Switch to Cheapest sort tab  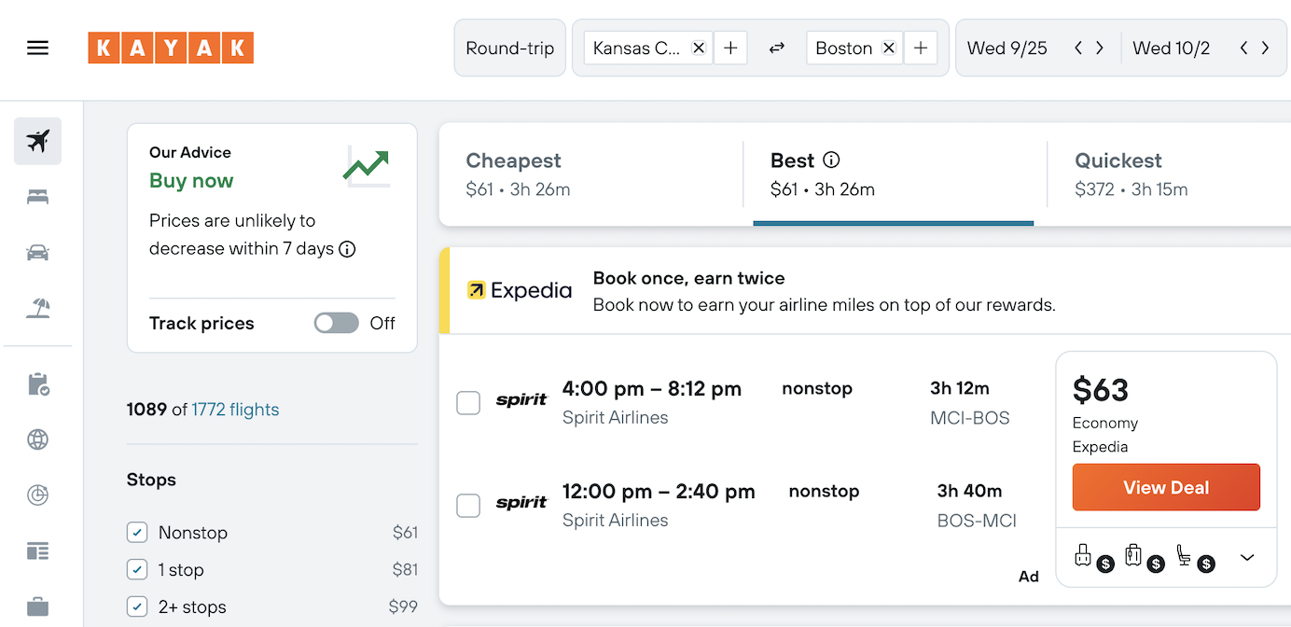point(590,174)
